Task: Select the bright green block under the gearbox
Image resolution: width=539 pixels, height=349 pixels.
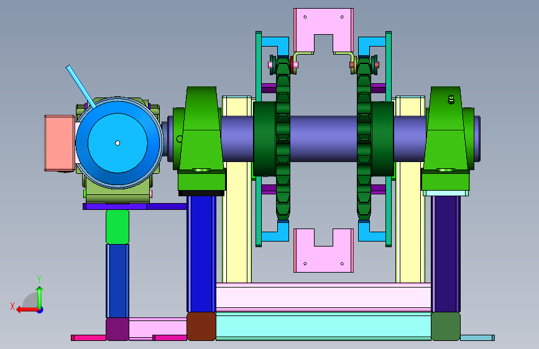Action: coord(117,227)
